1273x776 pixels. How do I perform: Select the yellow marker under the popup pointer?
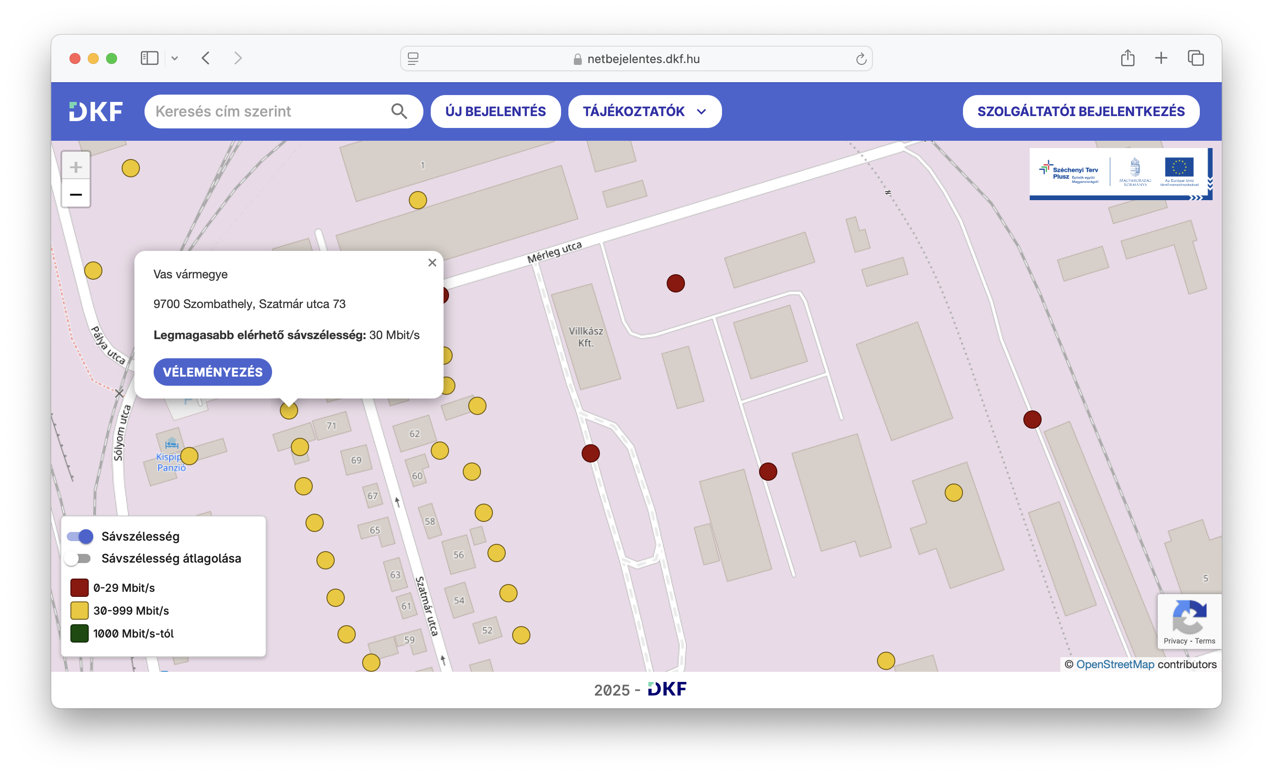289,411
